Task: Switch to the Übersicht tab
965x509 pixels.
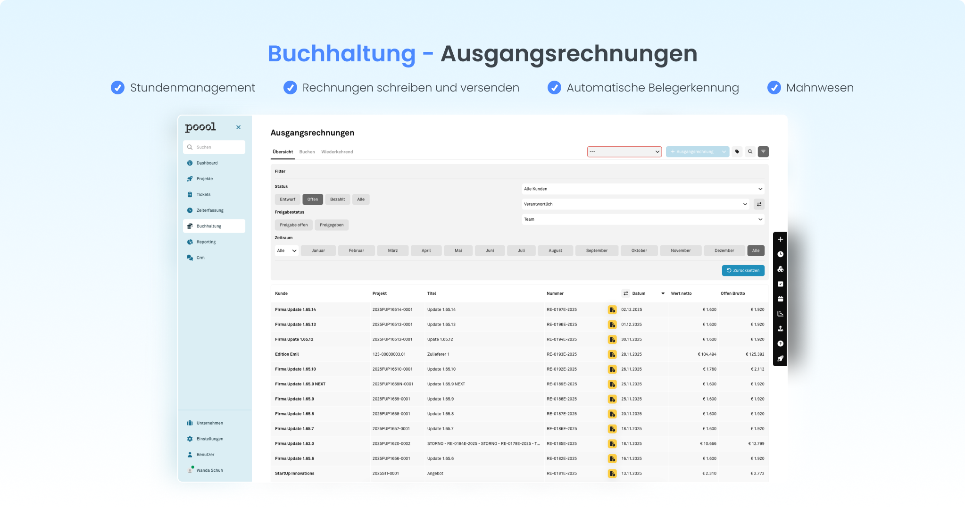Action: click(x=283, y=152)
